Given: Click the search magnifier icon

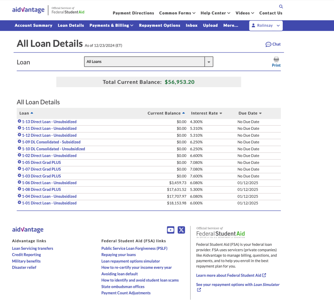Looking at the screenshot, I should point(281,7).
